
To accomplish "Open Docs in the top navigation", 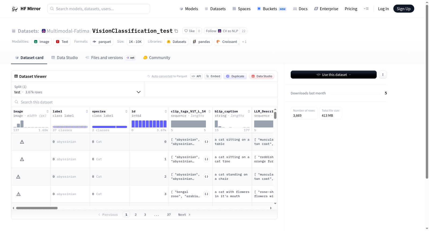I will [300, 9].
